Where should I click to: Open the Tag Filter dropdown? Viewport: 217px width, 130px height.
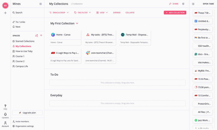point(82,12)
